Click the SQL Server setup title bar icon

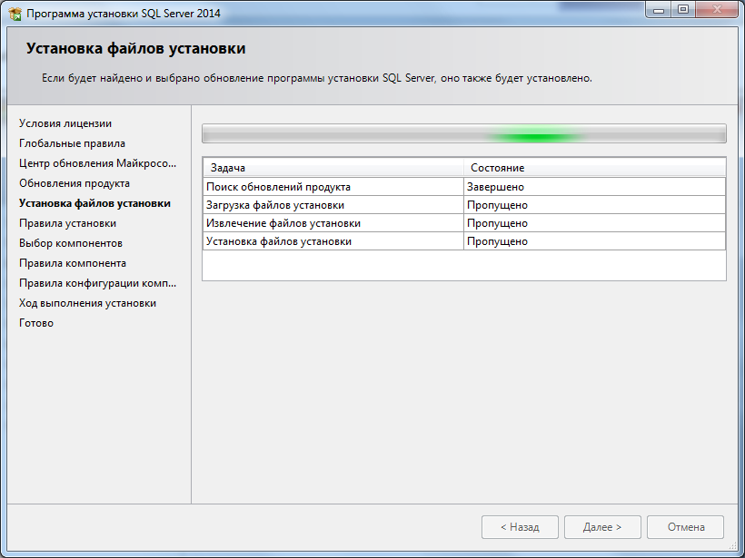click(x=15, y=14)
